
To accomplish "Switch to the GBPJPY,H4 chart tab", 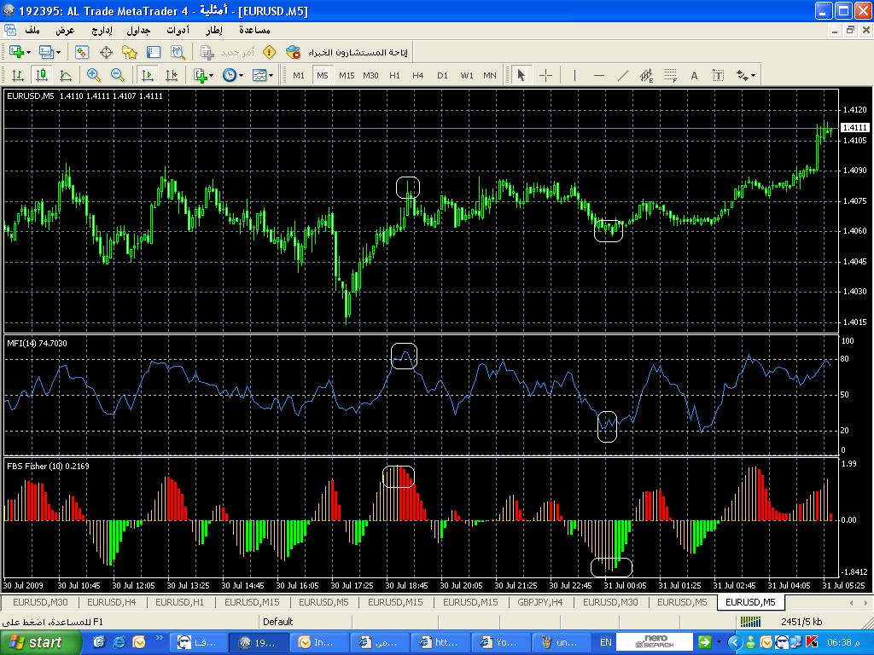I will [539, 602].
